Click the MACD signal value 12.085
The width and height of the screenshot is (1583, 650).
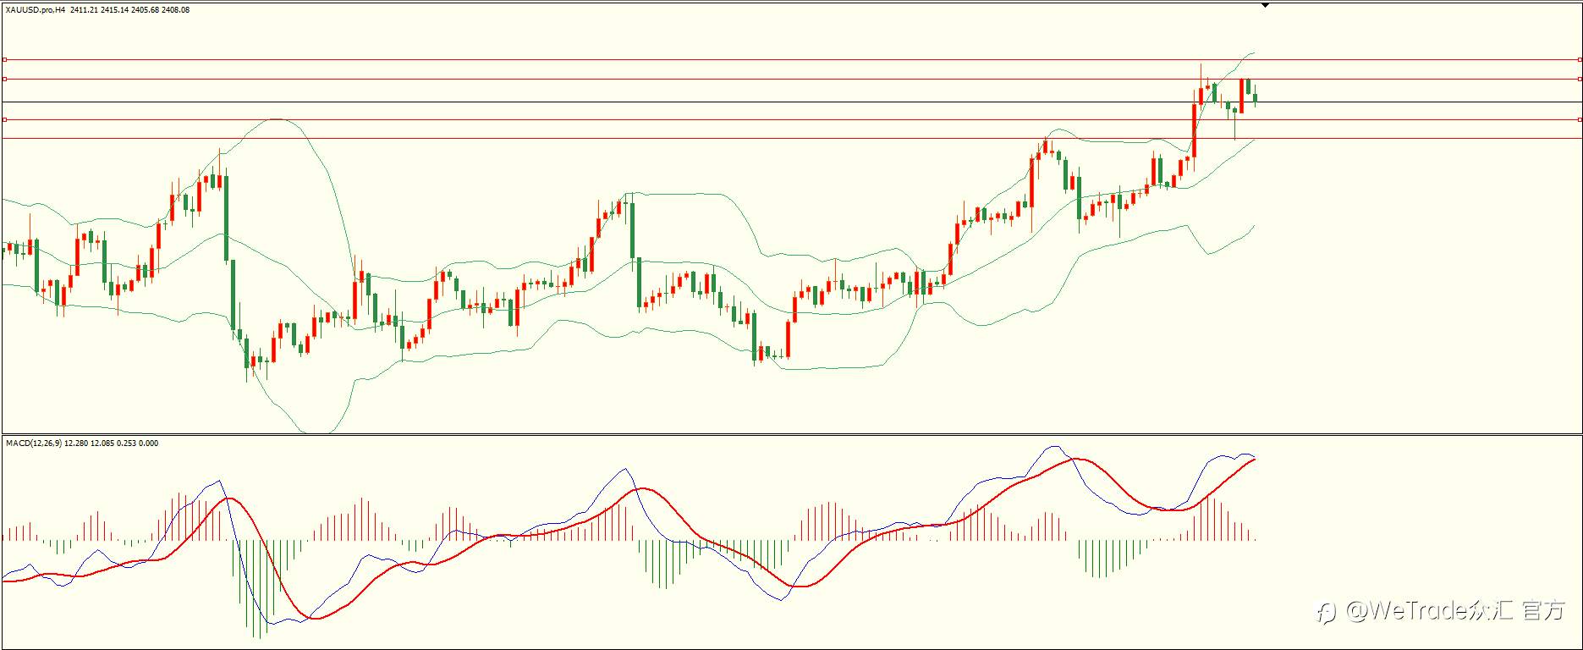pyautogui.click(x=102, y=443)
